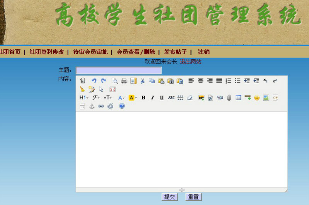Apply quick format

pos(92,89)
